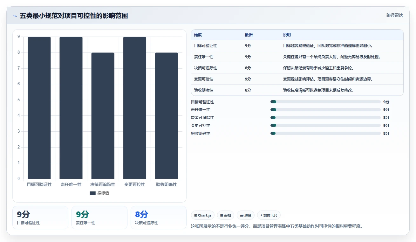The width and height of the screenshot is (416, 242).
Task: Click the footnote about 行业统一评分
Action: (276, 226)
